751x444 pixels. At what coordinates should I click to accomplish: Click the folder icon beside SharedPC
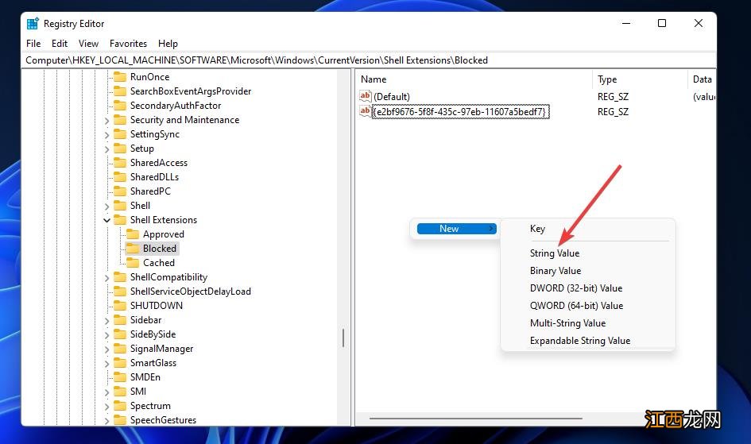click(120, 191)
